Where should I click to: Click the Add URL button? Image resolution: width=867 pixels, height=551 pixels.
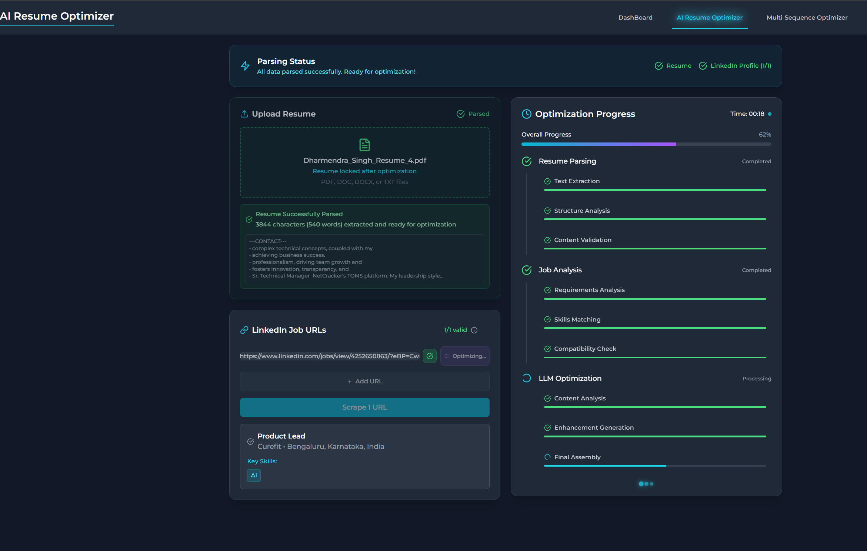(364, 382)
